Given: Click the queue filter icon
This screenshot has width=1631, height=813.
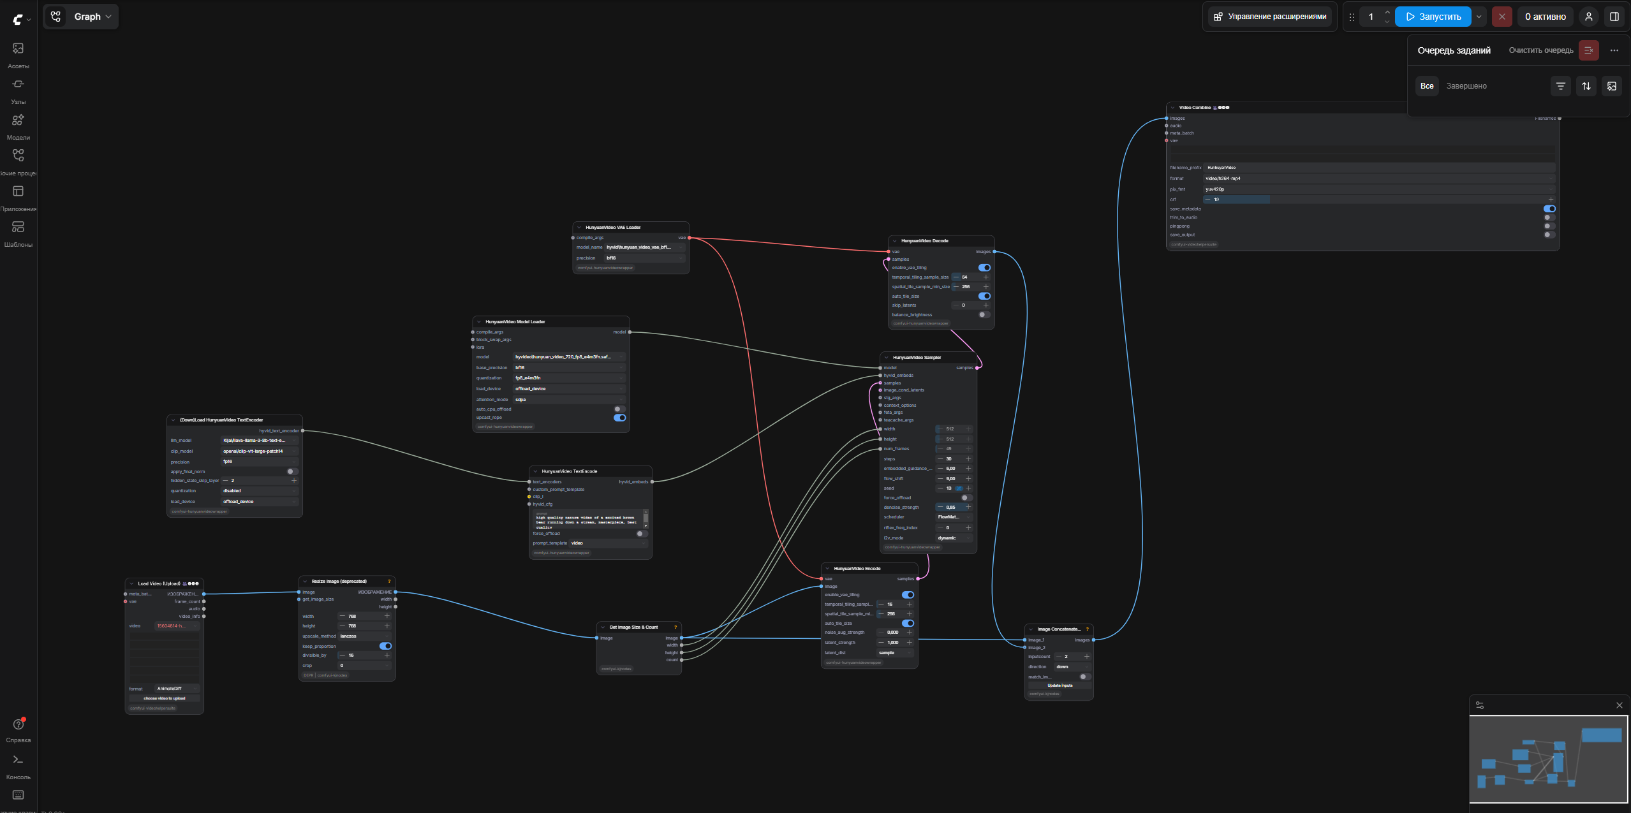Looking at the screenshot, I should (1560, 86).
